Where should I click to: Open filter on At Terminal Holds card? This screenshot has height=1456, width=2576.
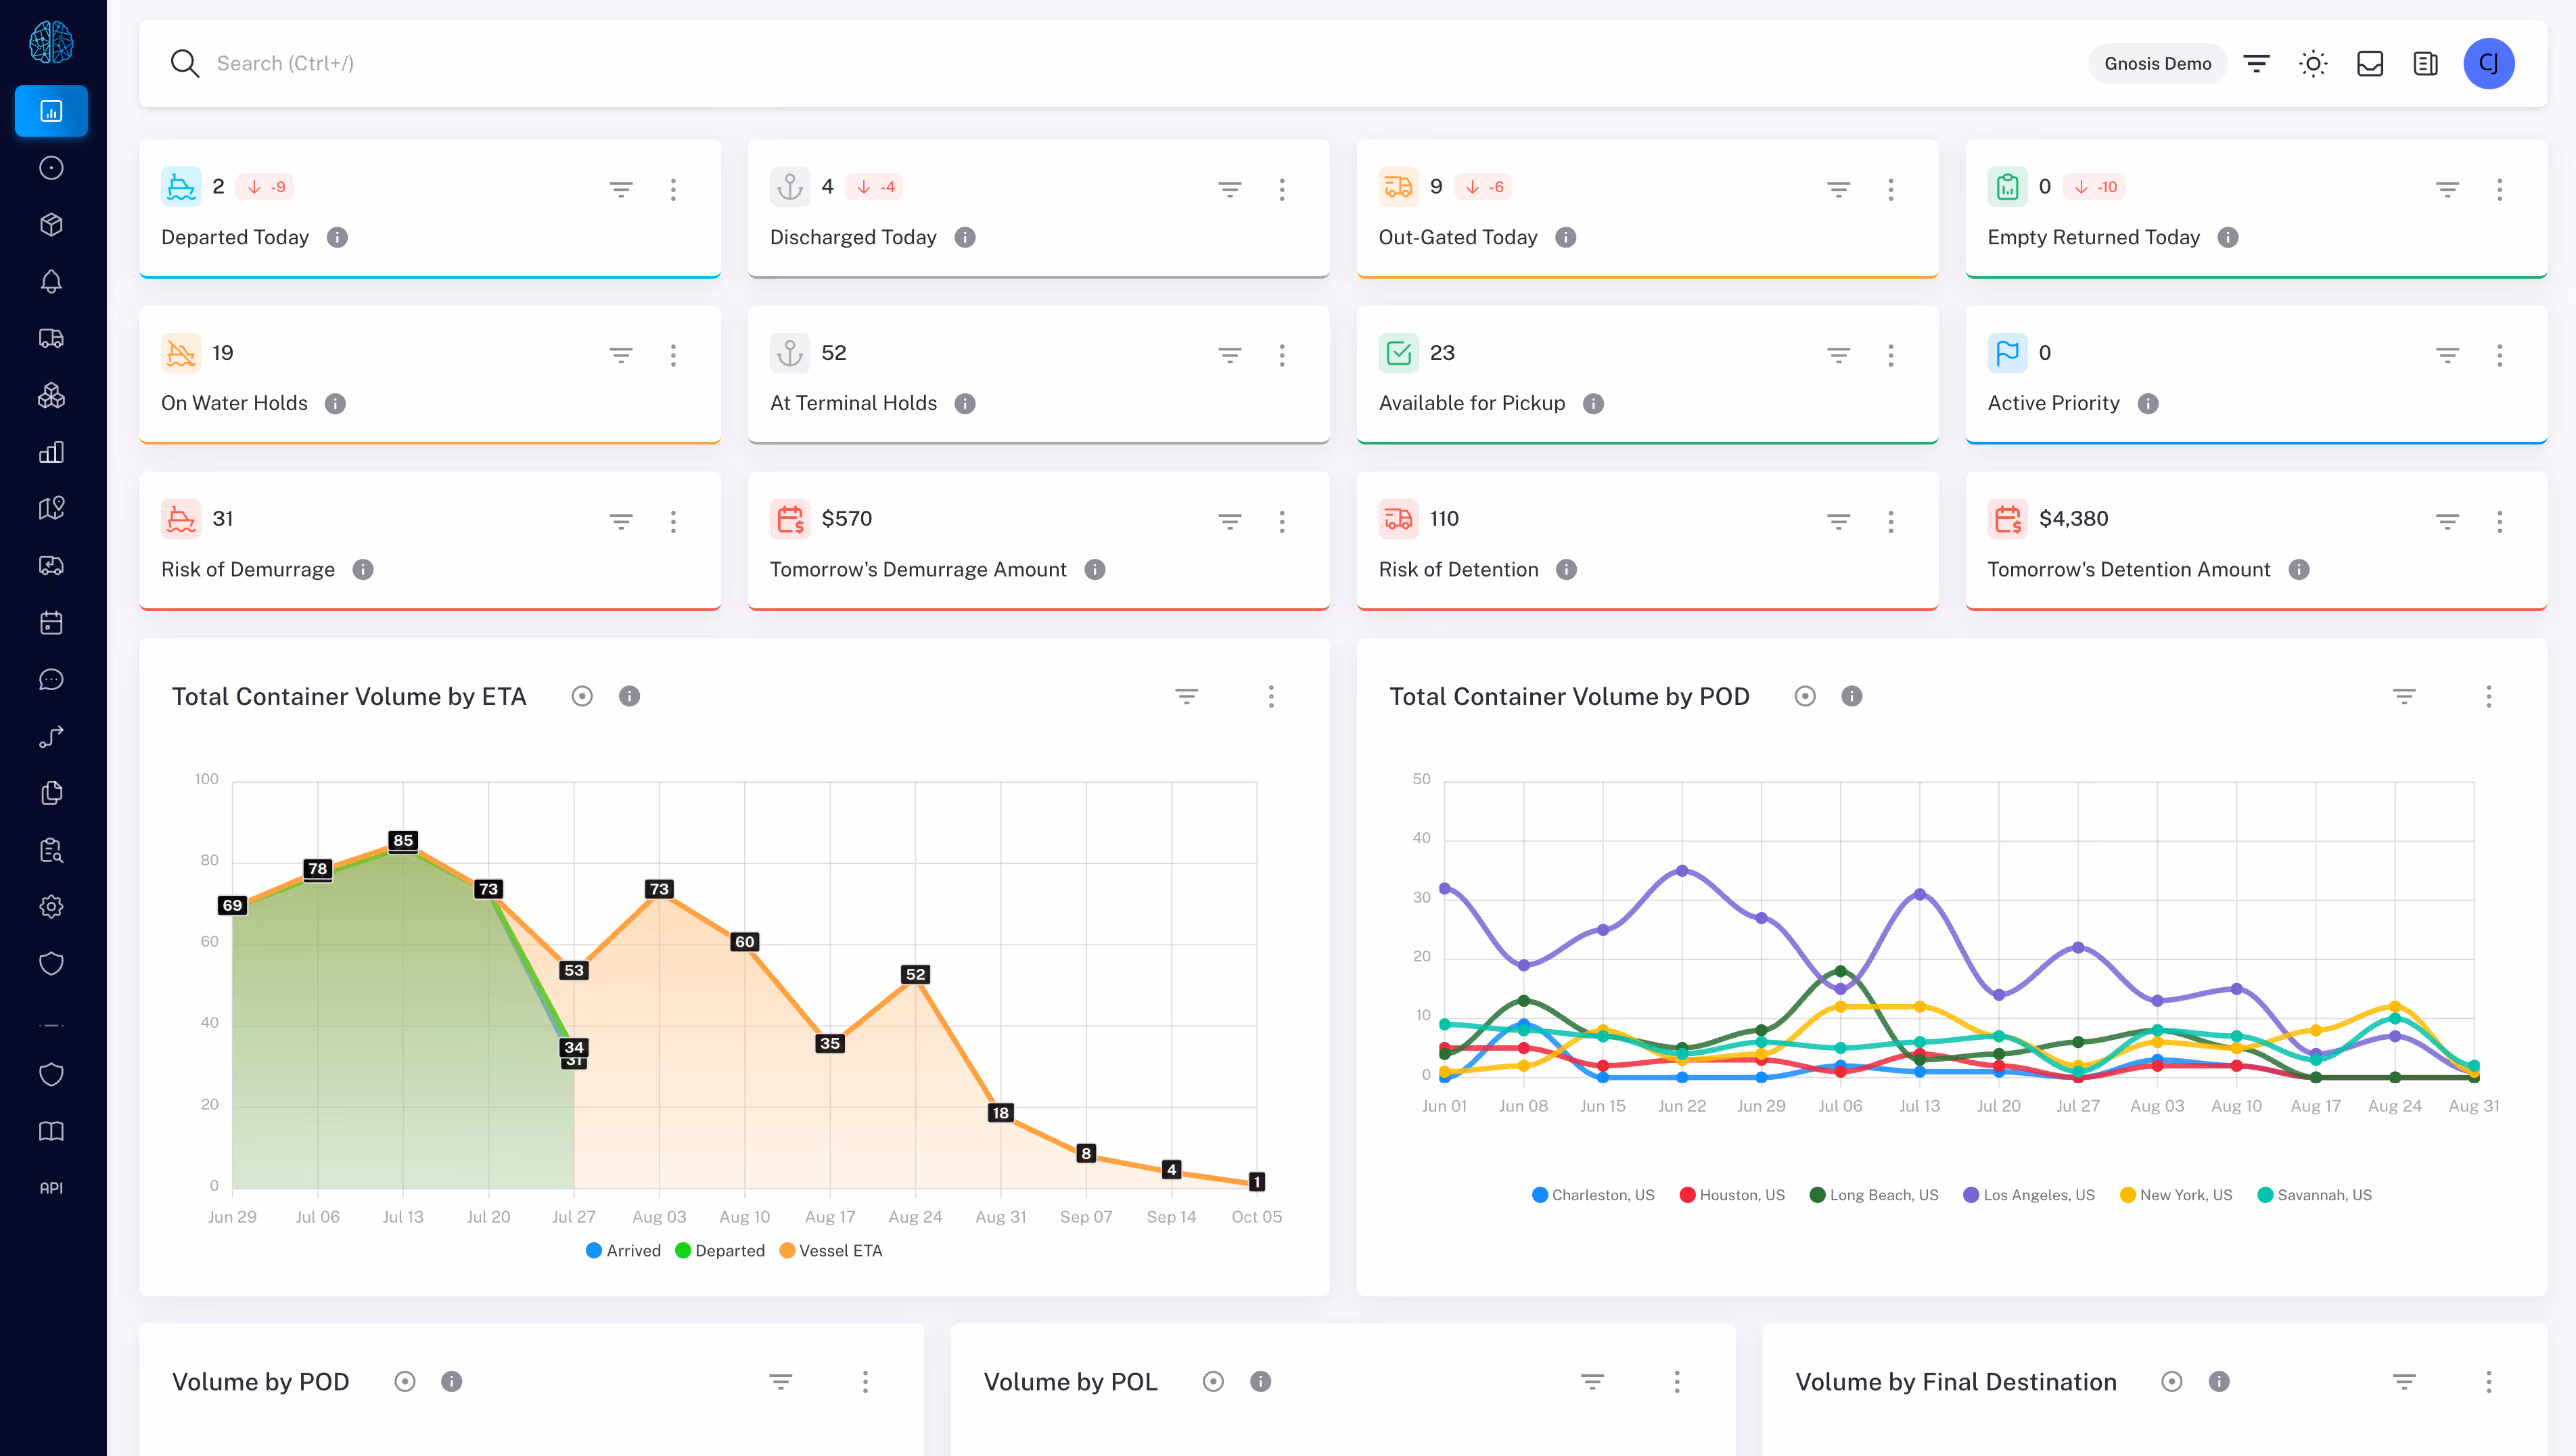[1229, 355]
